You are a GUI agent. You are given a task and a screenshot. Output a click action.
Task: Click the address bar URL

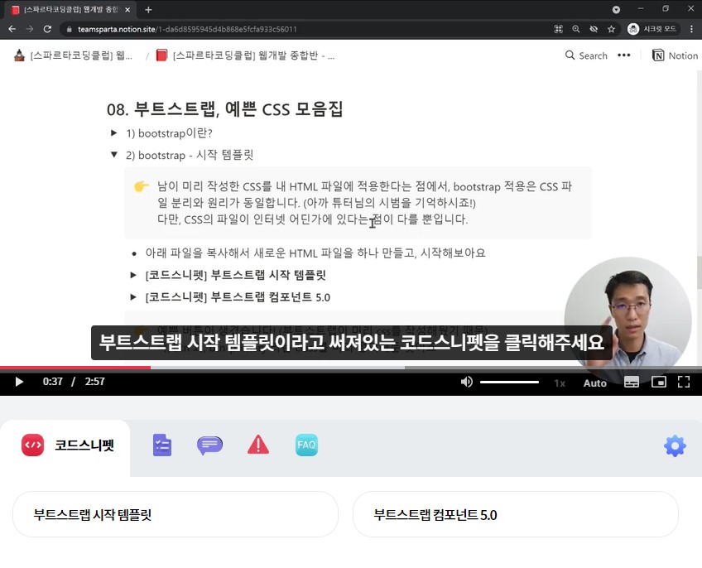pos(187,29)
